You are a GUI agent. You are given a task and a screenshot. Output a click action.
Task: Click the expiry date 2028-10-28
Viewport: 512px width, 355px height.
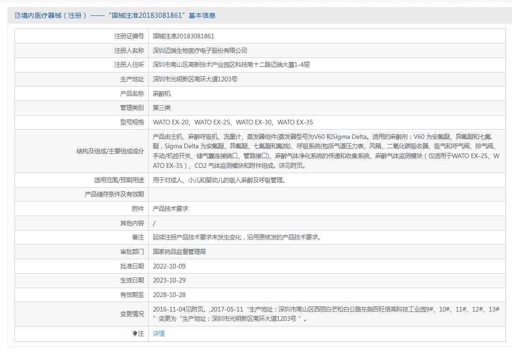click(169, 295)
